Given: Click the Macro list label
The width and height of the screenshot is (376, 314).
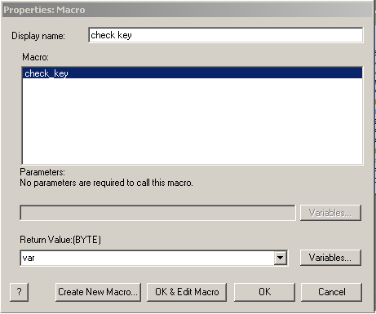Looking at the screenshot, I should (x=35, y=57).
